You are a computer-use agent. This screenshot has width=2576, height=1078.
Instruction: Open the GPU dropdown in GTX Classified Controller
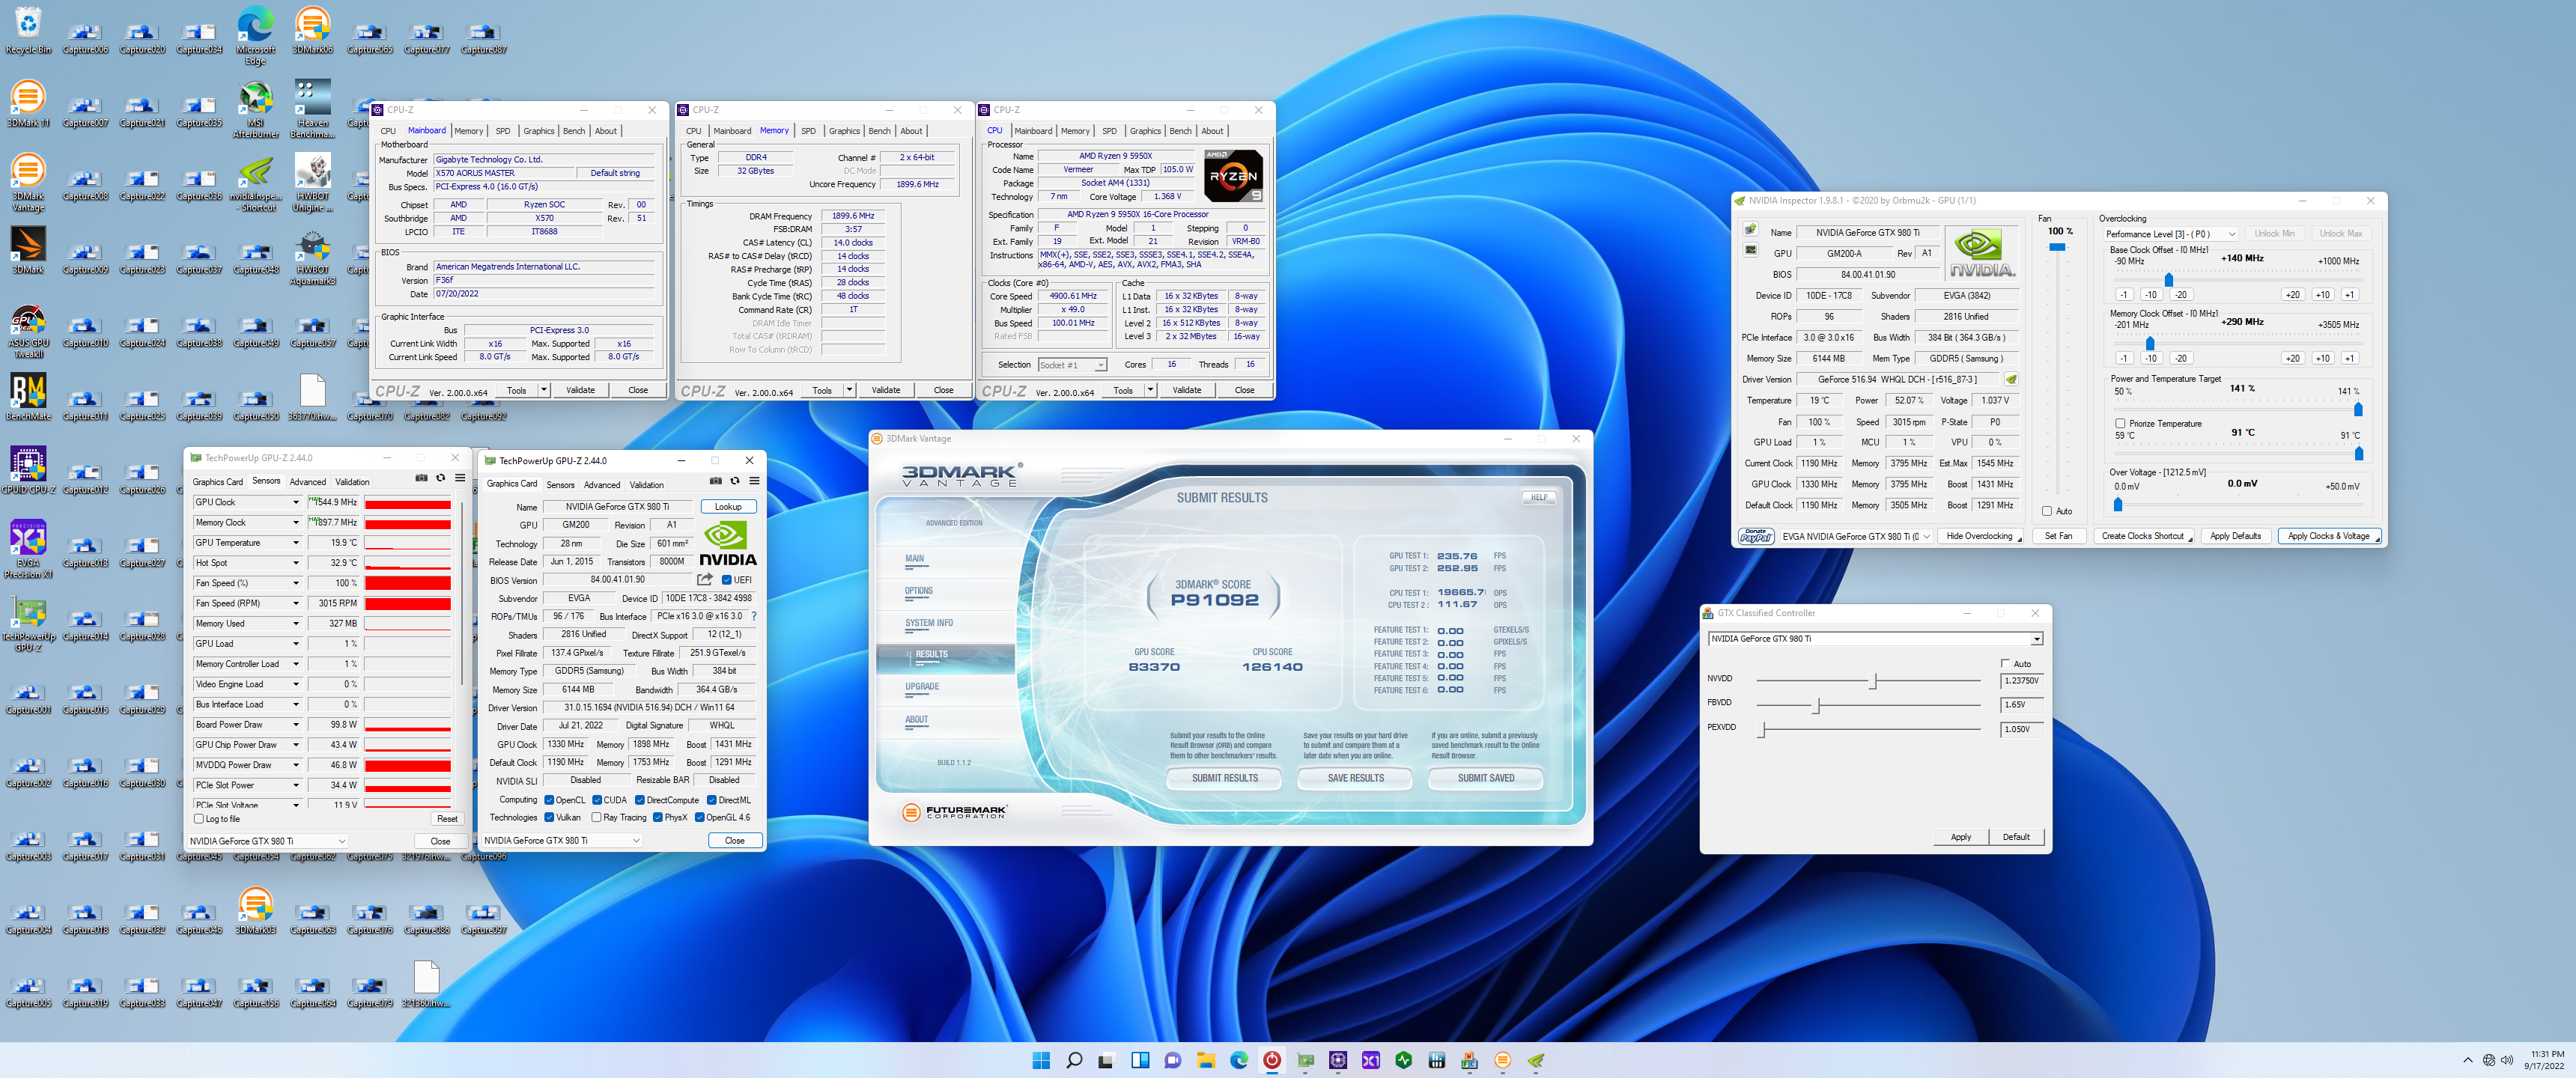tap(1875, 638)
